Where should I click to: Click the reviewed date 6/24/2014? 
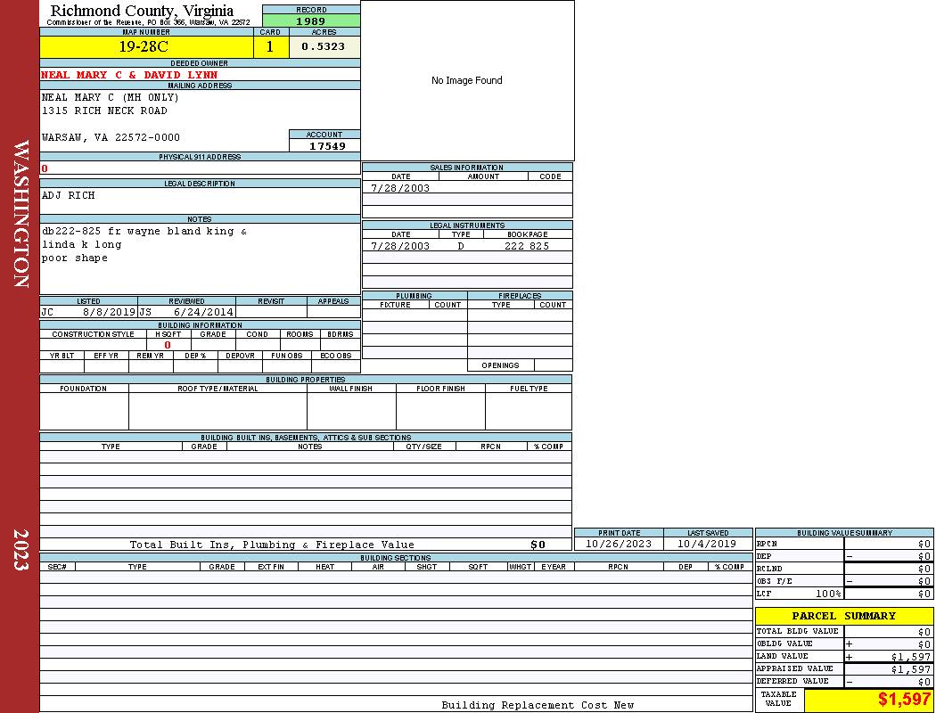(x=203, y=313)
